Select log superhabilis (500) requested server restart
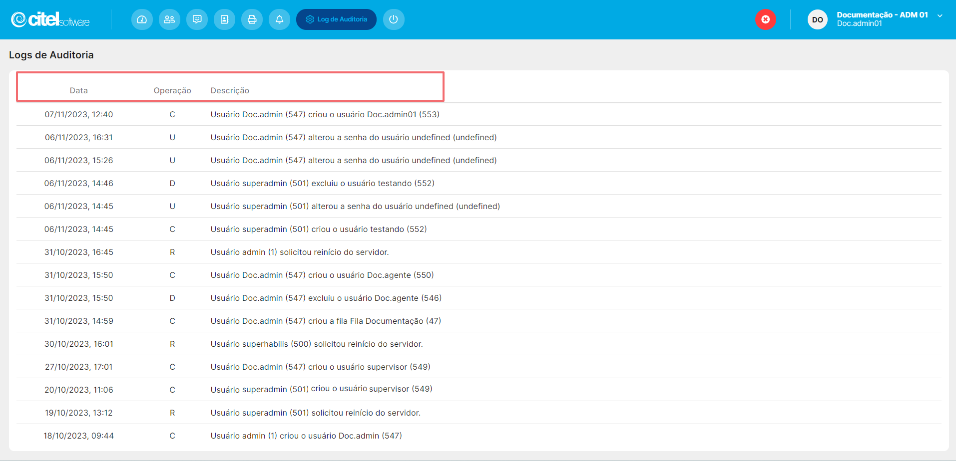The height and width of the screenshot is (461, 956). click(317, 344)
